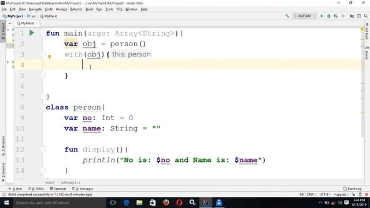Click the run anything frame icon
This screenshot has width=370, height=208.
(358, 16)
